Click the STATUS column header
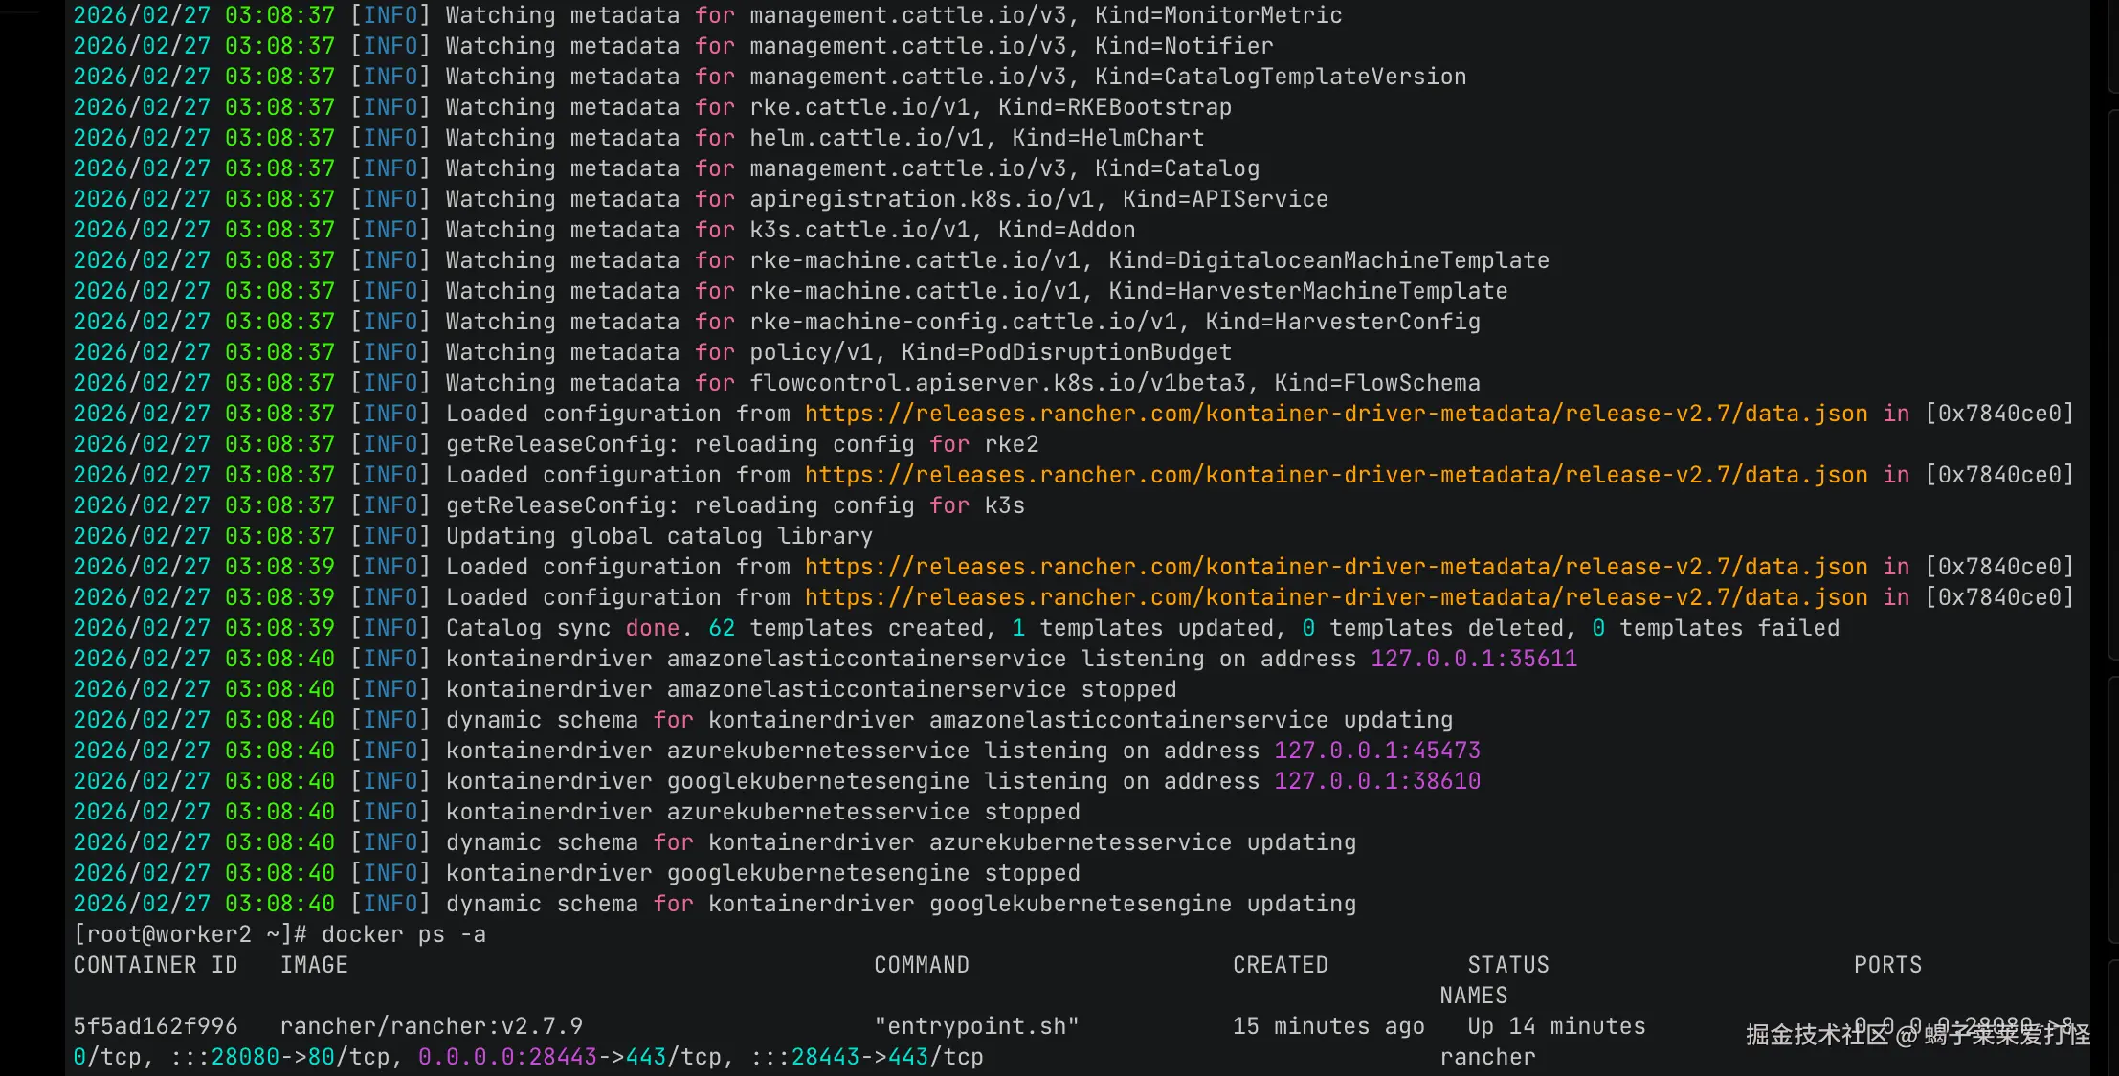This screenshot has height=1076, width=2119. click(x=1507, y=965)
